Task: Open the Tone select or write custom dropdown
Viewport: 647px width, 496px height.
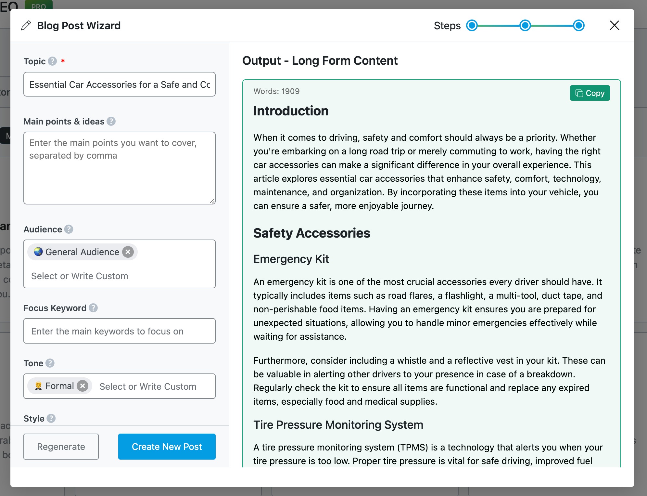Action: pos(153,386)
